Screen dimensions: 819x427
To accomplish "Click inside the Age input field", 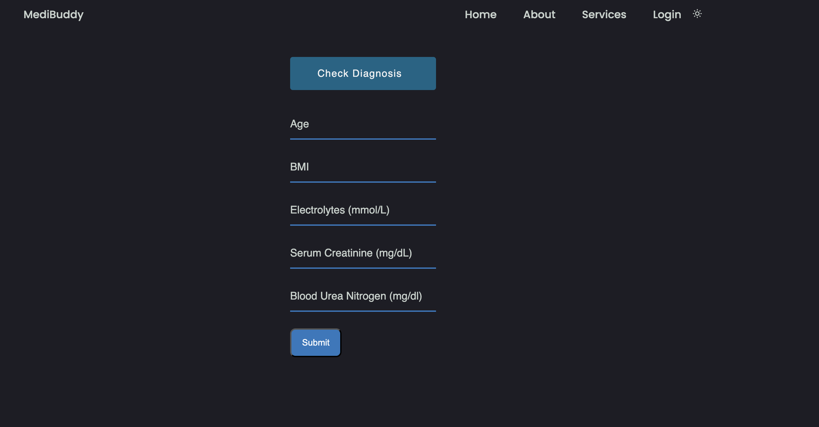I will pos(363,134).
